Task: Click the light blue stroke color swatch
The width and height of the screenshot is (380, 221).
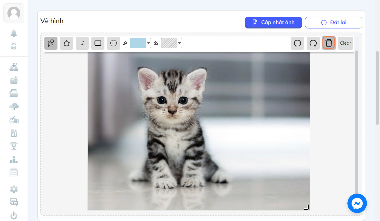Action: (138, 43)
